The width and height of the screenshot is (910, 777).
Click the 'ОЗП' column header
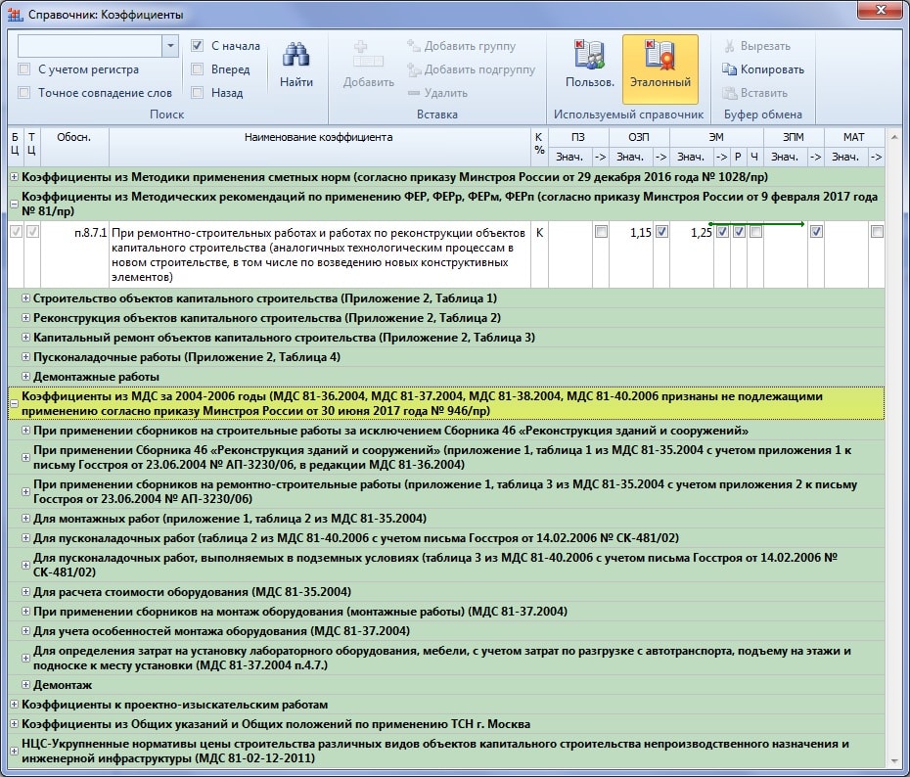[x=639, y=138]
